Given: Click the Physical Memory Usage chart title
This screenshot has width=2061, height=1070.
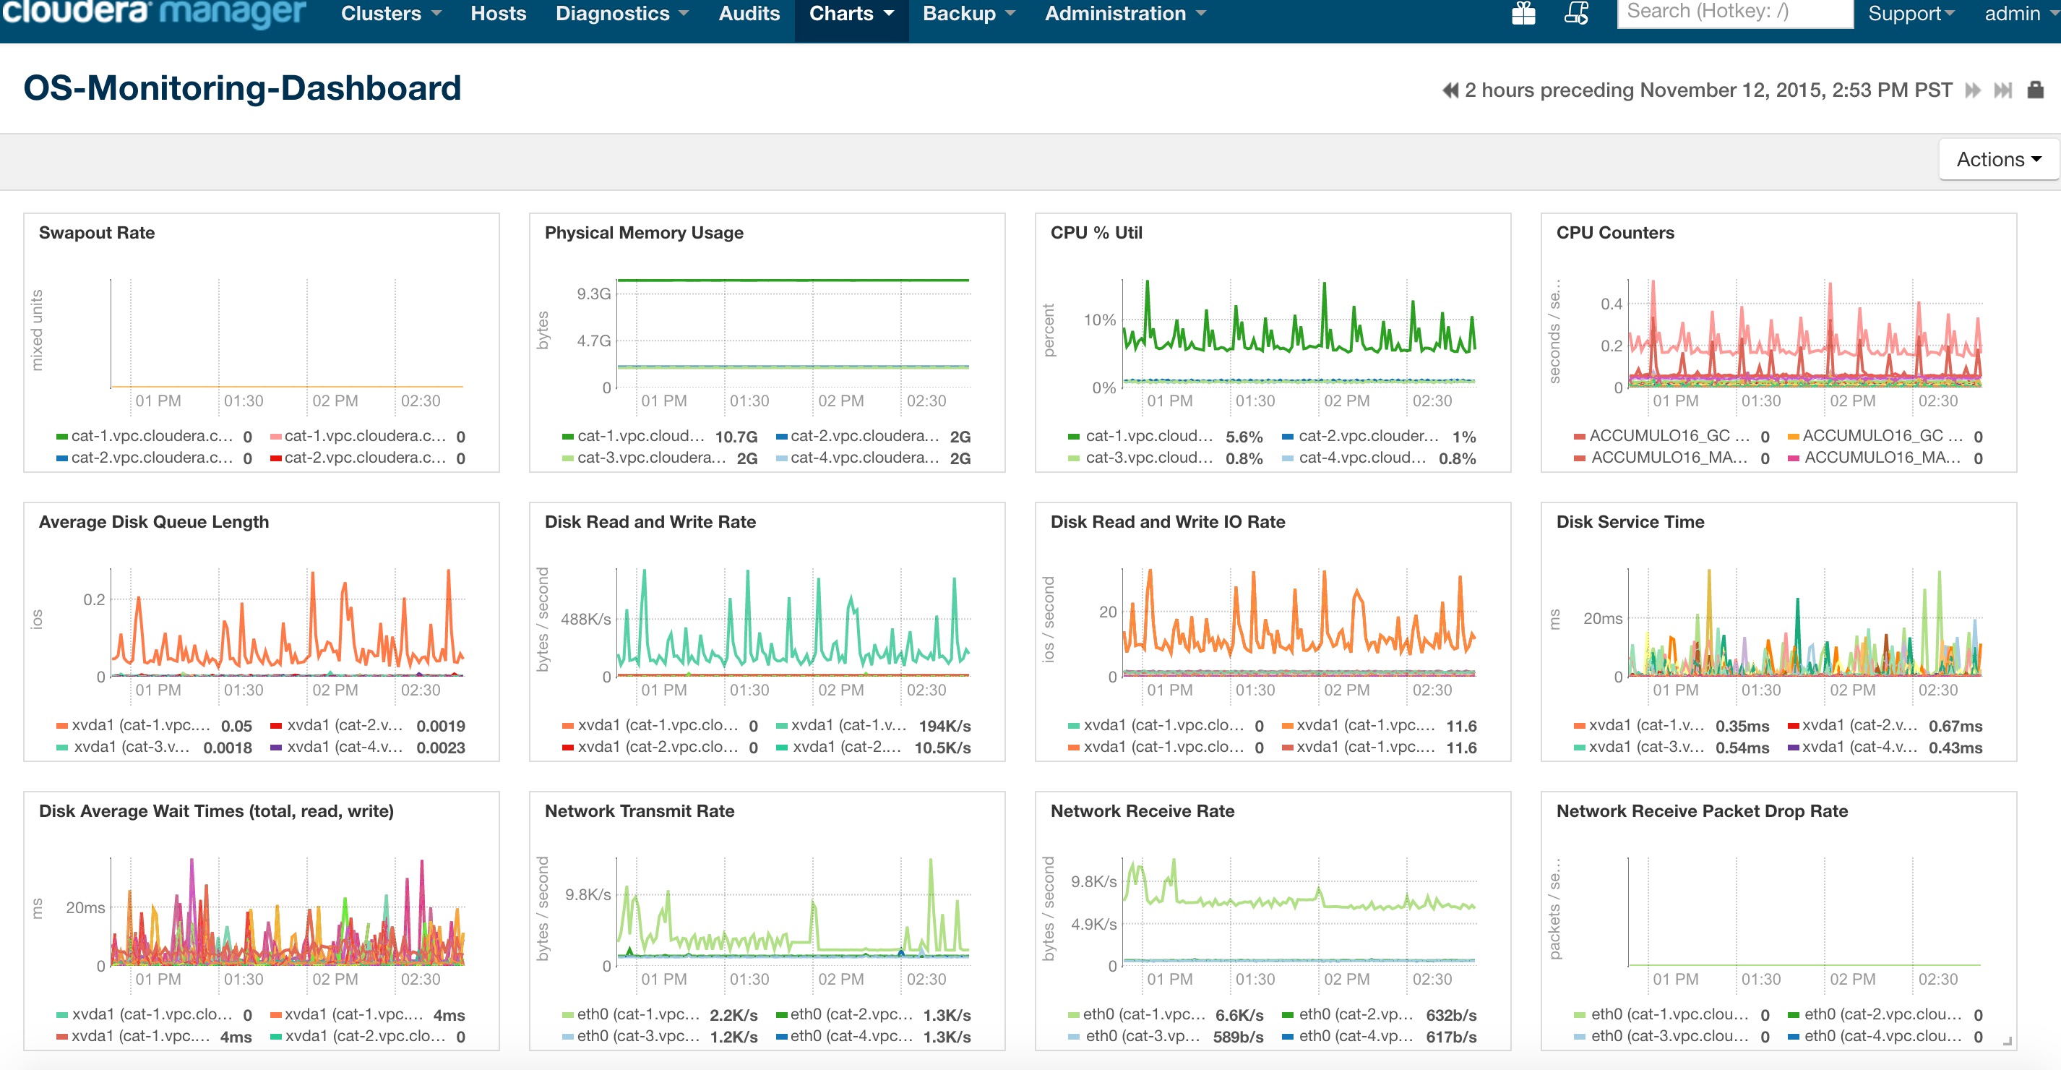Looking at the screenshot, I should click(643, 232).
